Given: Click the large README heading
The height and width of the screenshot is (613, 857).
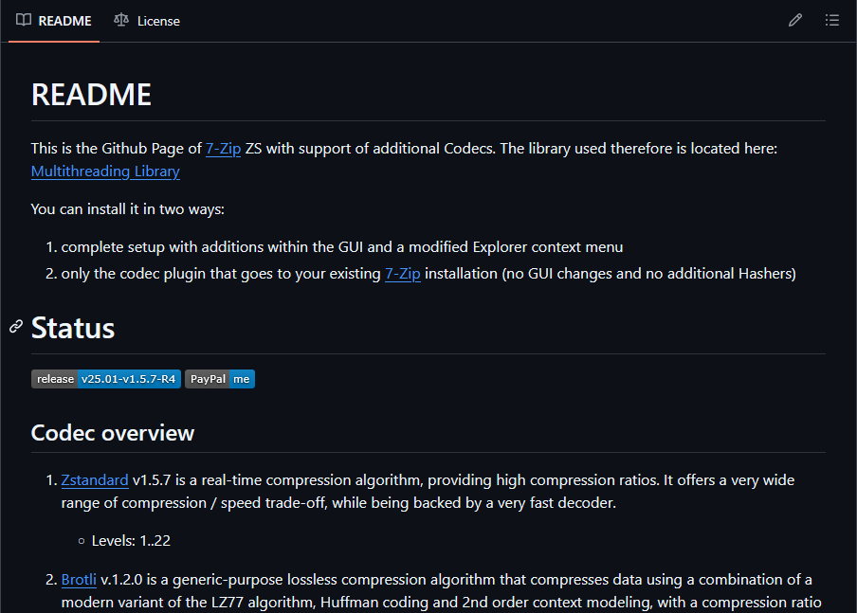Looking at the screenshot, I should (91, 95).
